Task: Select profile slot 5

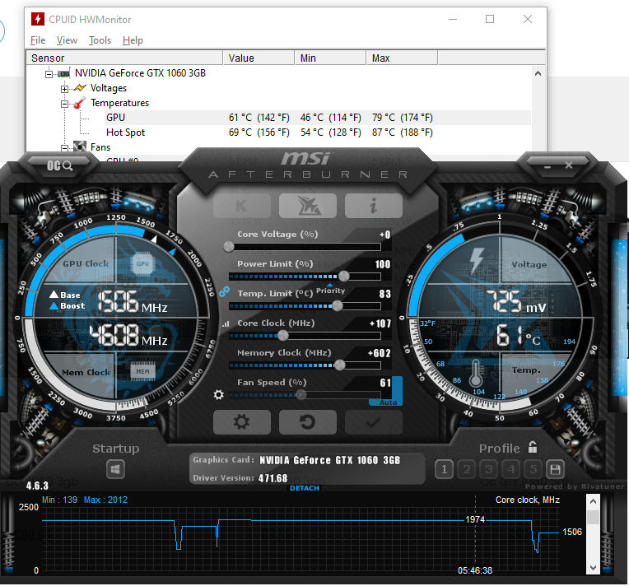Action: [533, 469]
